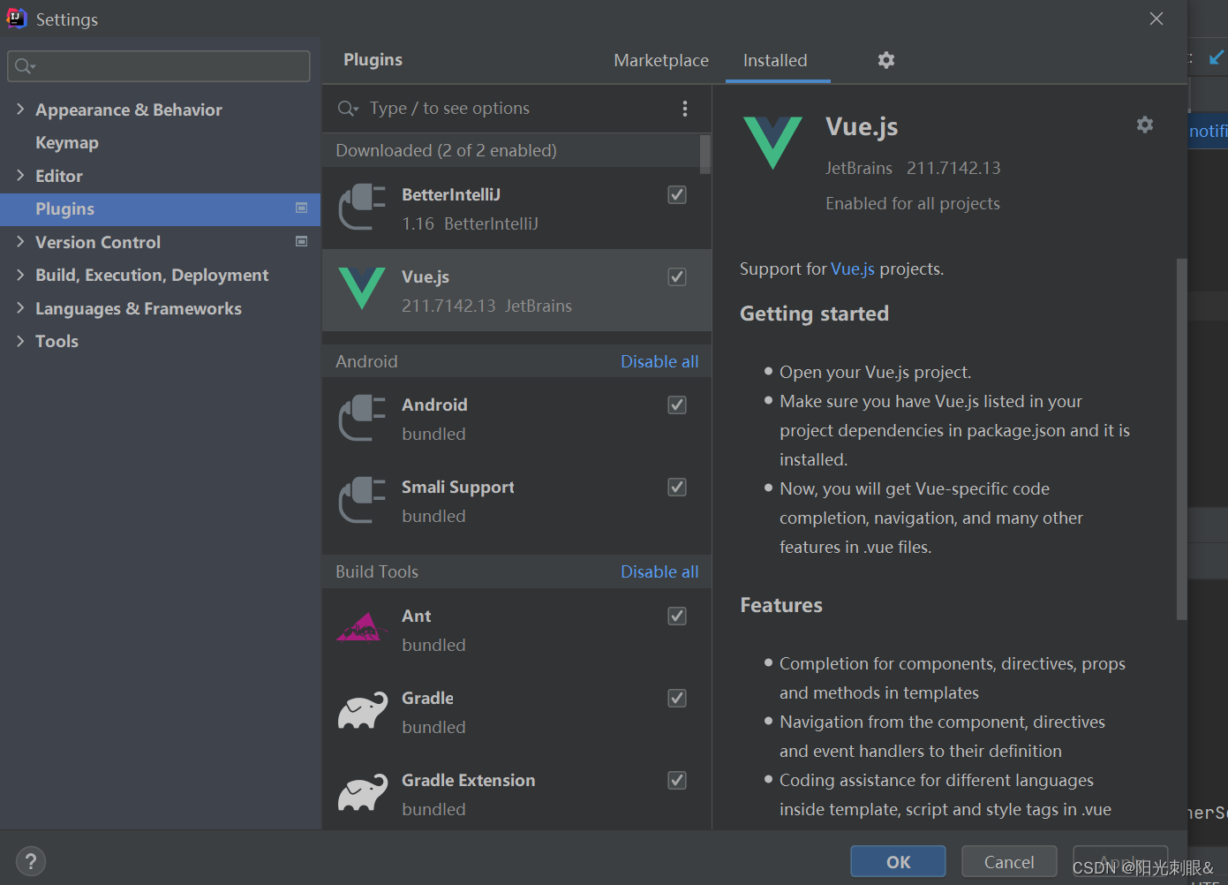Close the Settings dialog
This screenshot has width=1228, height=885.
click(1156, 19)
